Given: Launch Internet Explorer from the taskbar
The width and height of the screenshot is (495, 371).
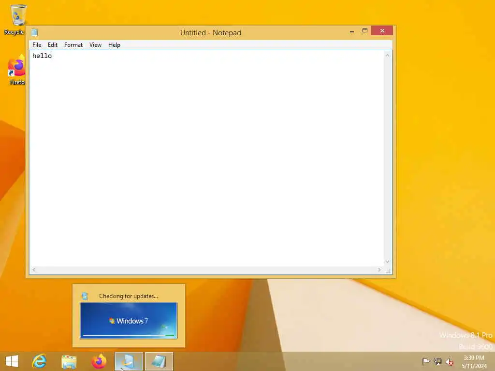Looking at the screenshot, I should click(x=40, y=361).
